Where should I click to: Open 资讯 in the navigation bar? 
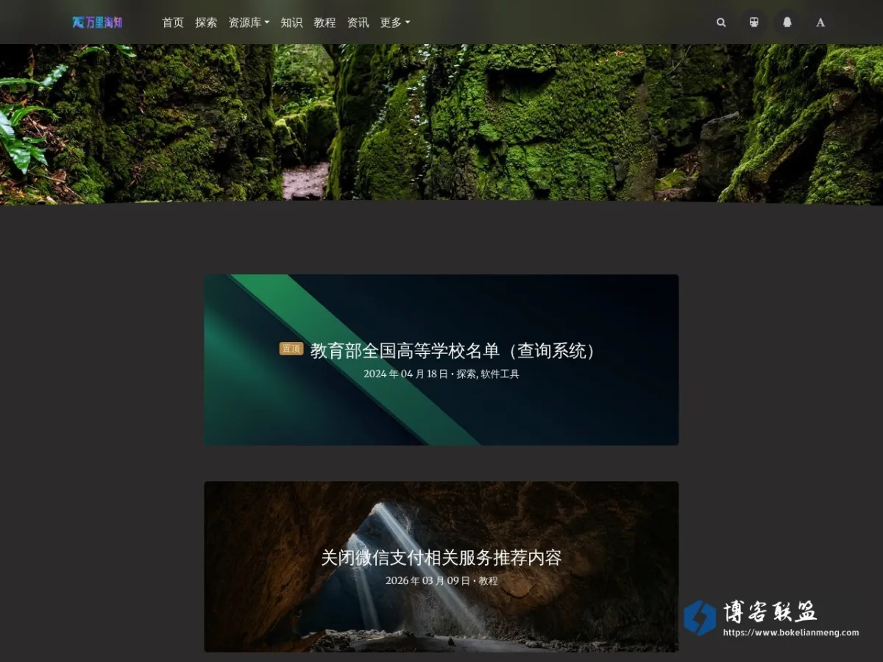point(358,23)
